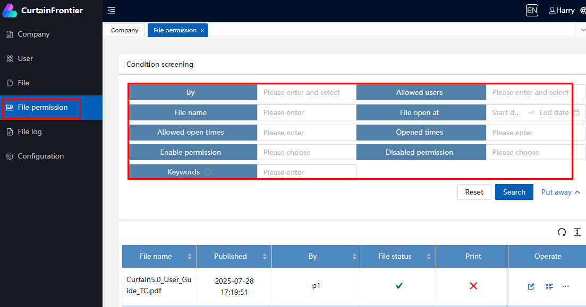This screenshot has width=586, height=307.
Task: Open User in the sidebar menu
Action: point(51,58)
